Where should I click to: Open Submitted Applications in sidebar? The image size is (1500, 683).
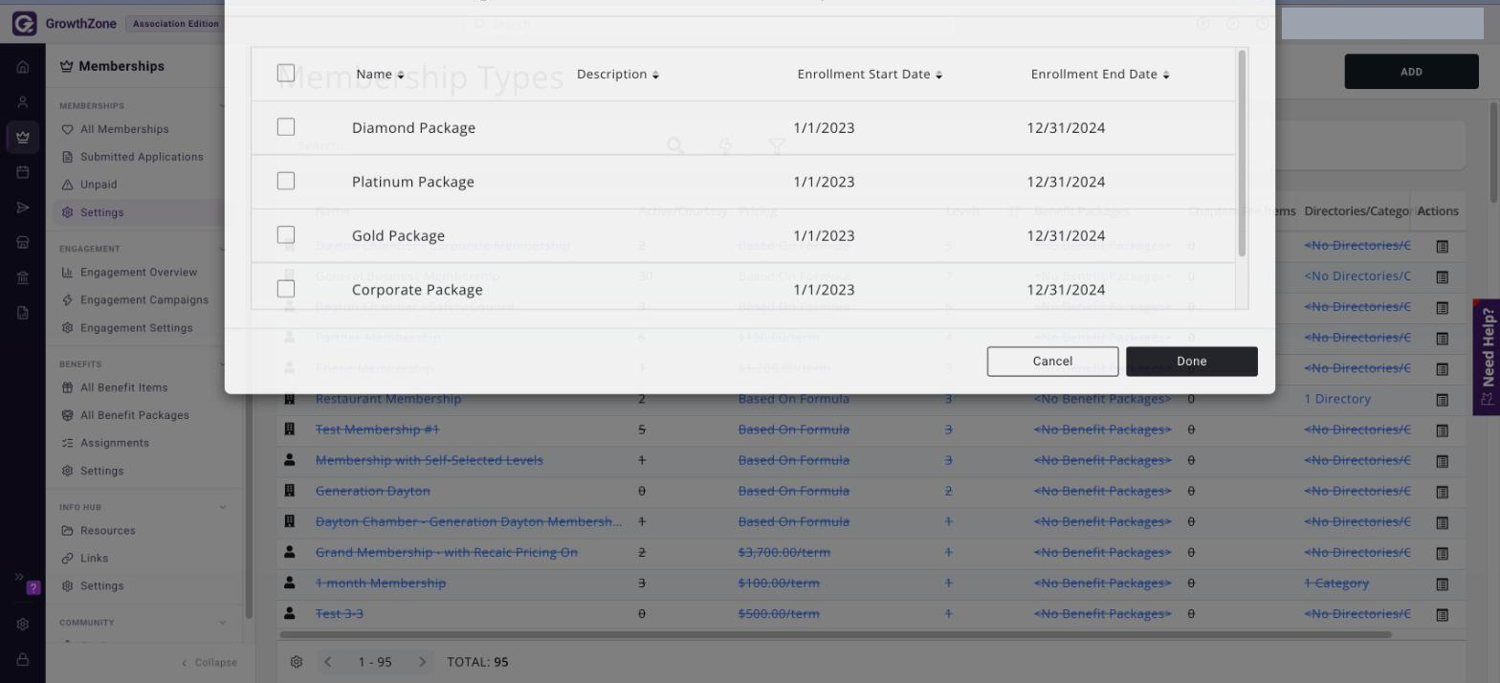[142, 157]
